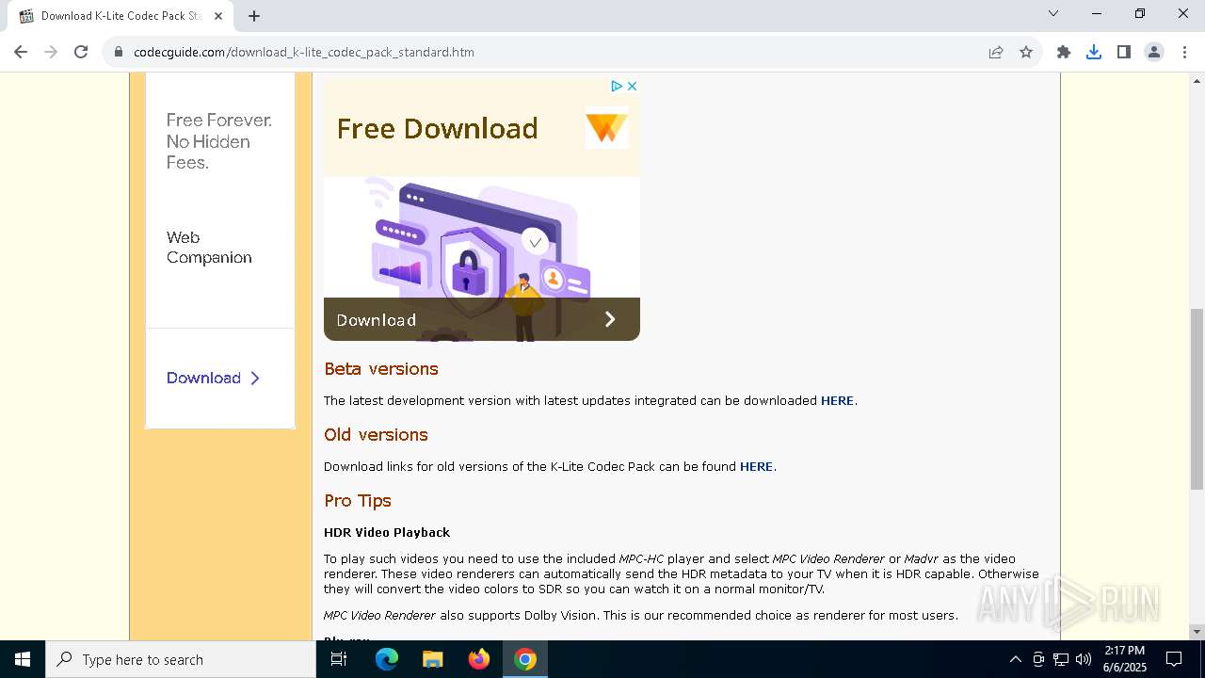Select the Download K-Lite Codec Pack tab
1205x678 pixels.
click(120, 16)
